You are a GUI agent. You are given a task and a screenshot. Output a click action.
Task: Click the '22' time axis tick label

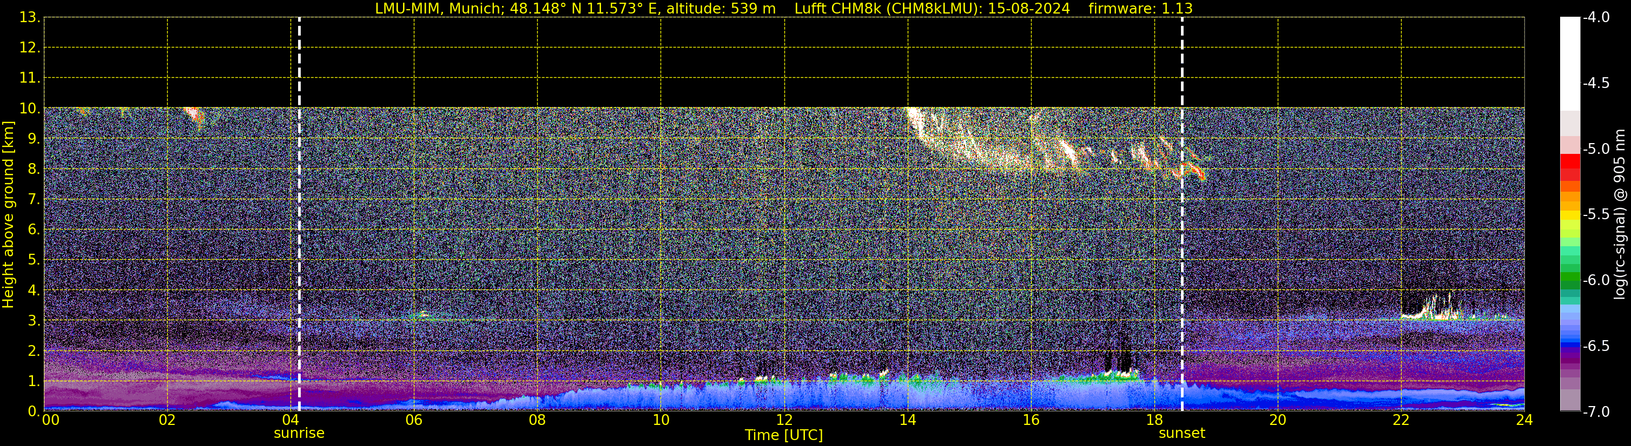click(x=1401, y=420)
